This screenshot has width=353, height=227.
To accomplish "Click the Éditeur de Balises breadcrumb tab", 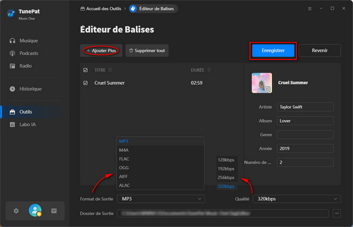I will tap(153, 9).
